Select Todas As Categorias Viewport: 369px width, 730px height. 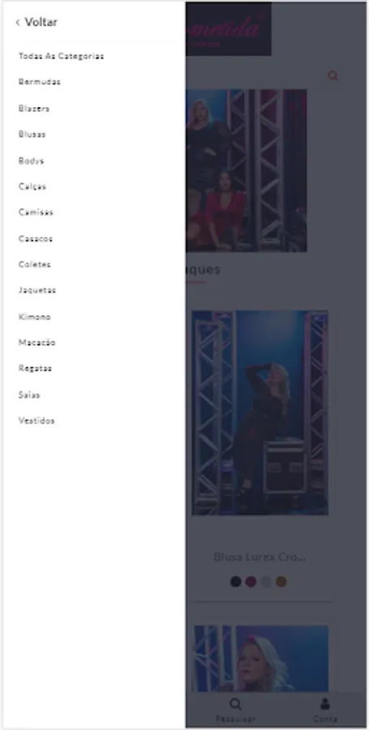61,56
